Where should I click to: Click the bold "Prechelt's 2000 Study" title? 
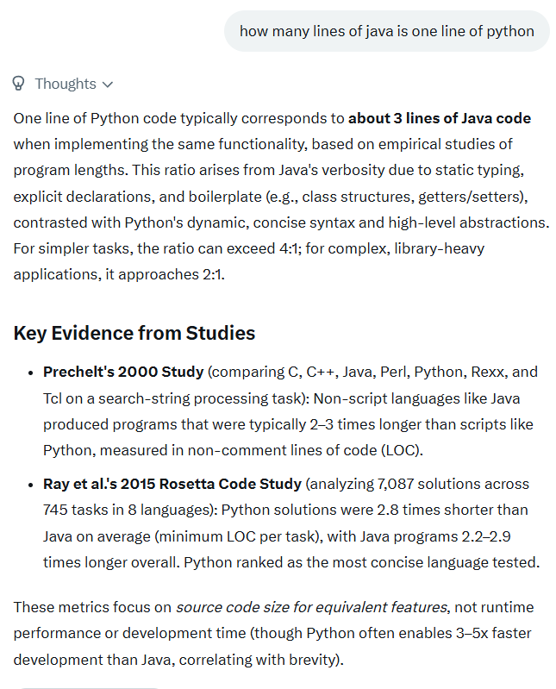click(x=123, y=372)
